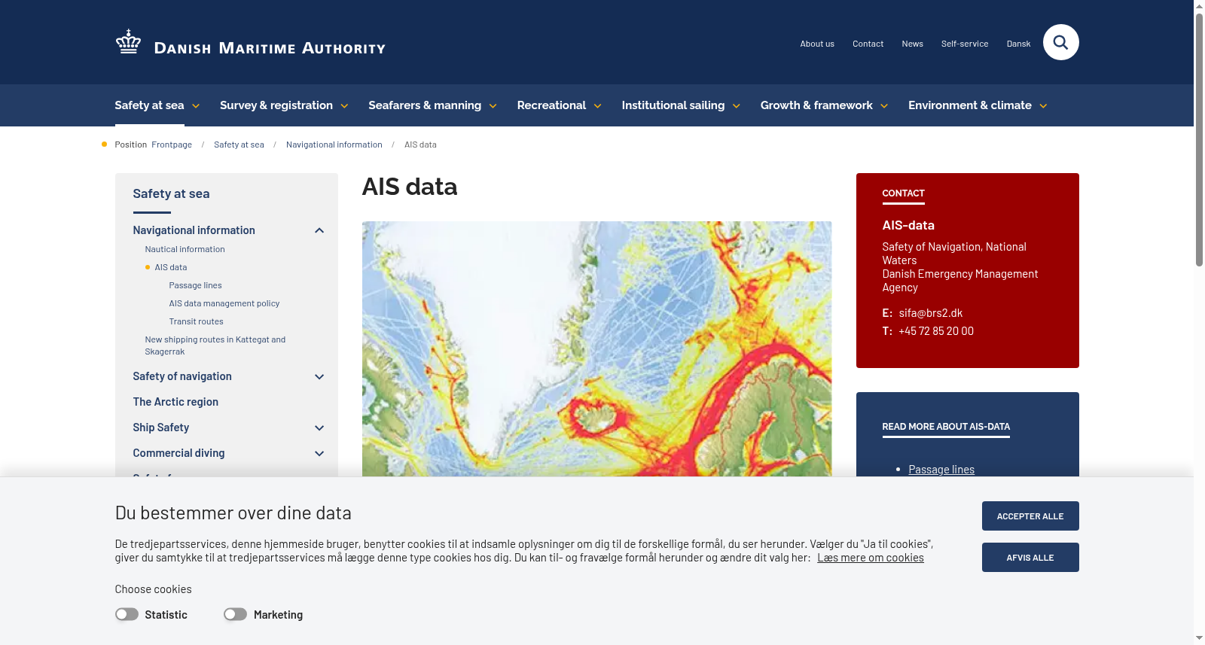Open Recreational main menu
Screen dimensions: 1205x645
point(551,105)
